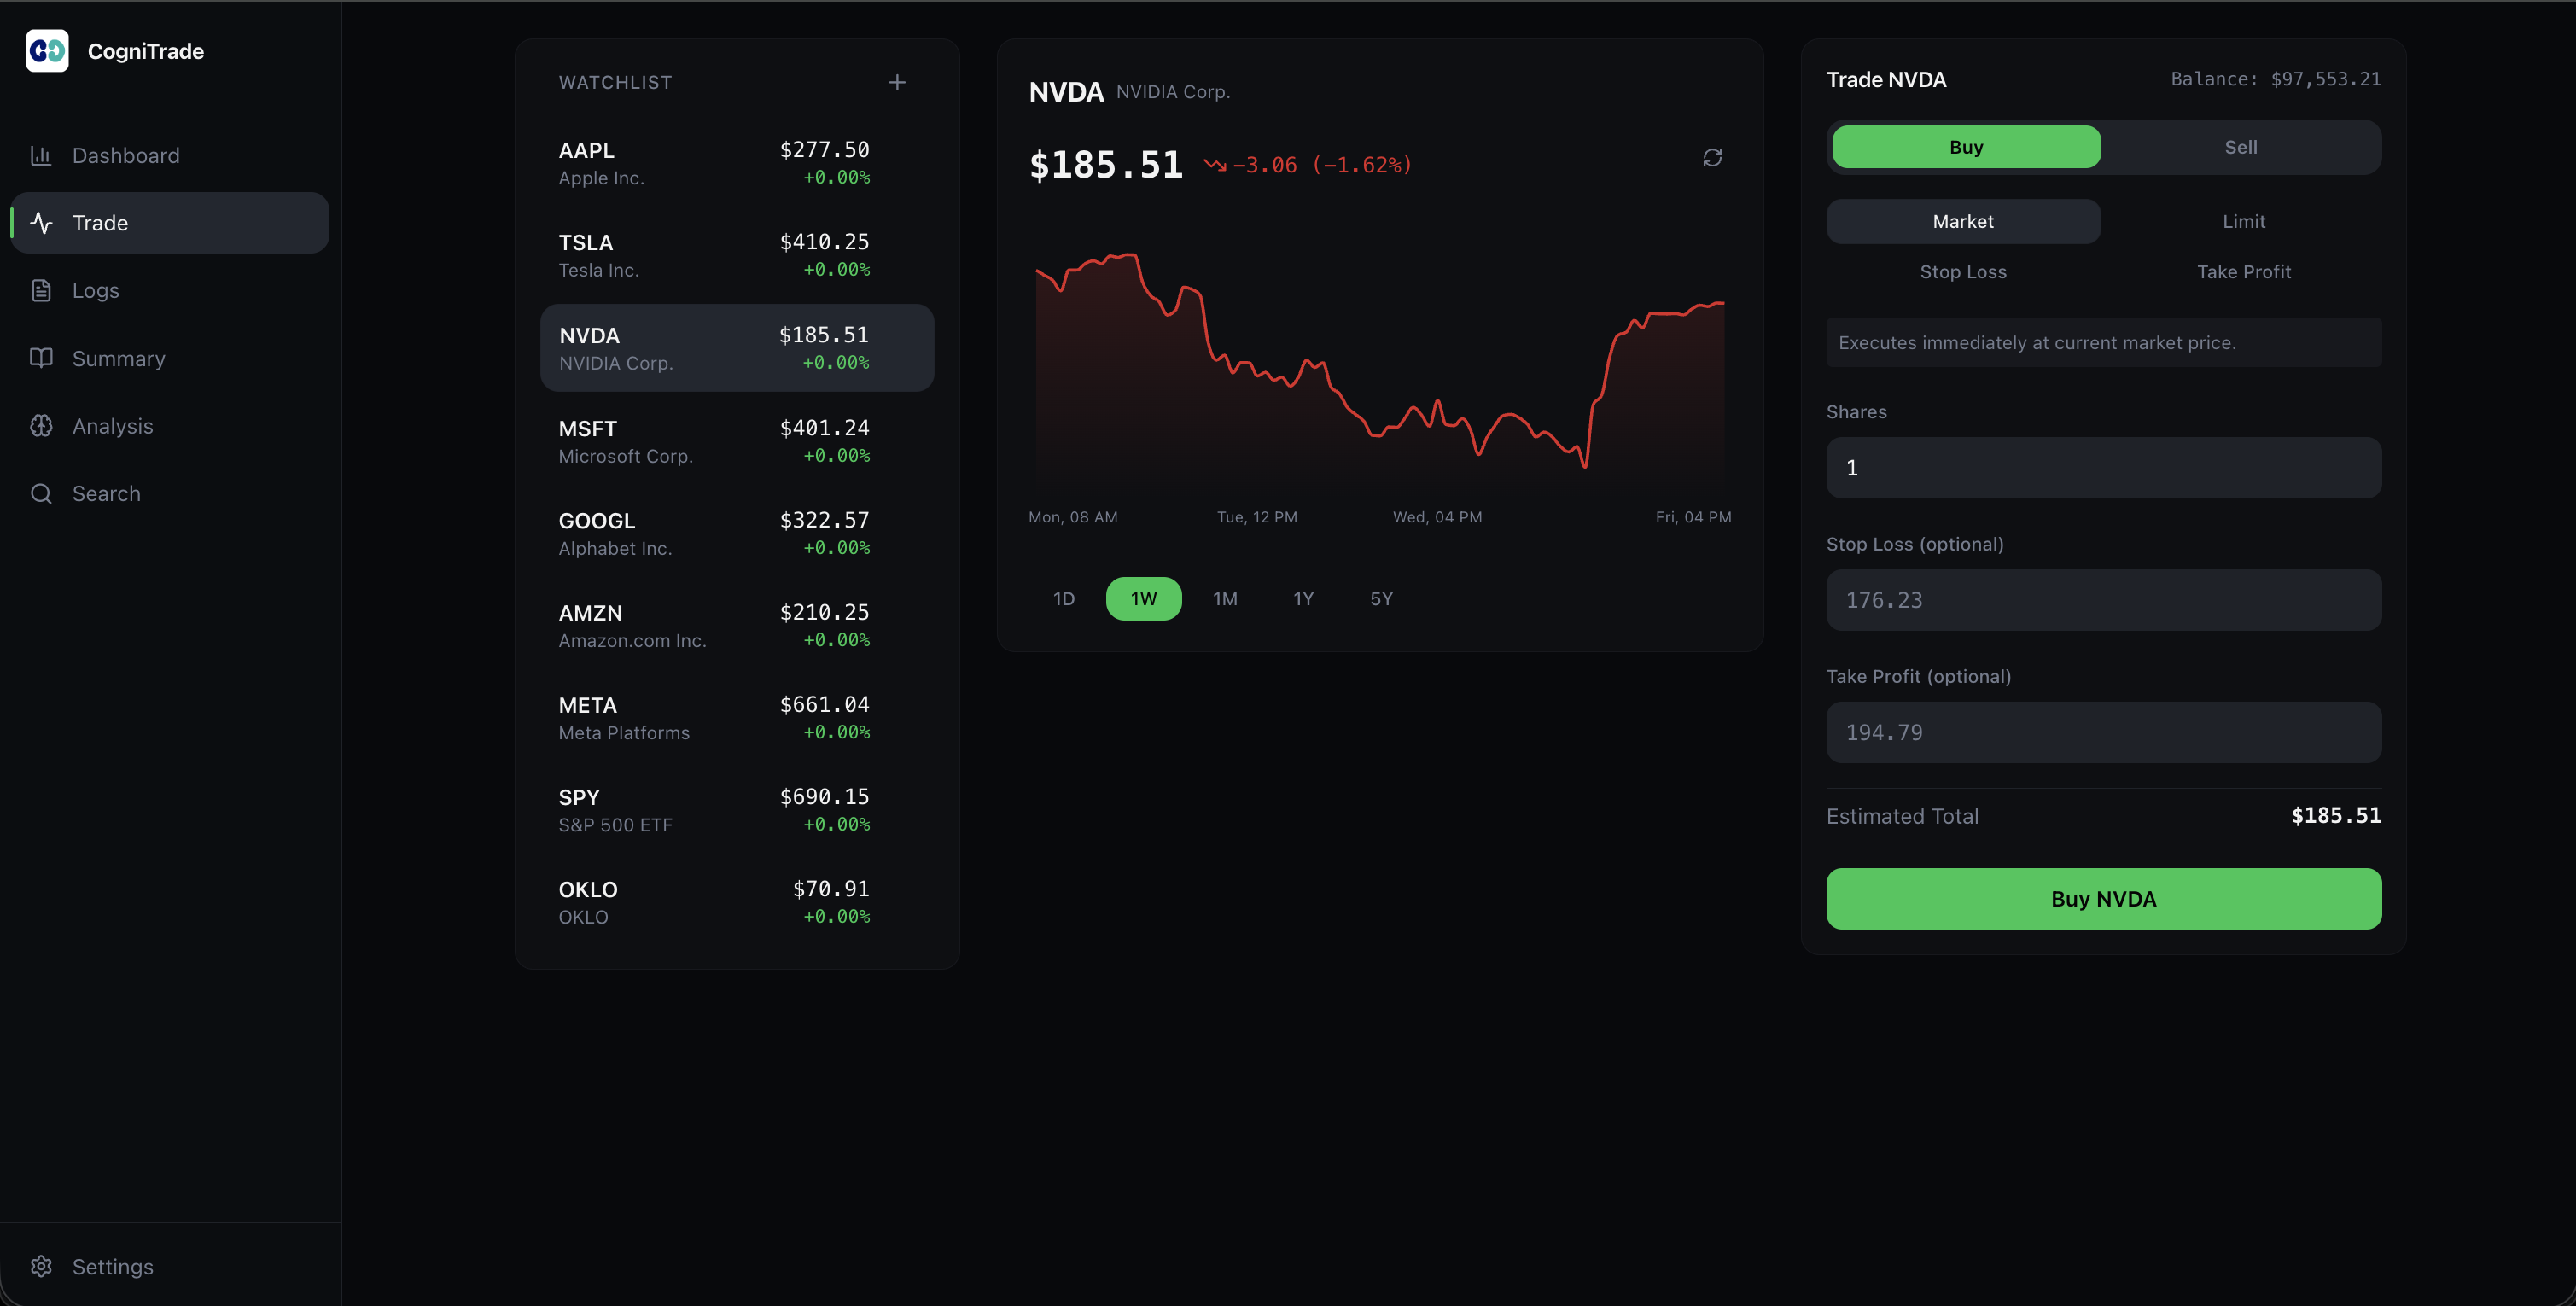Add symbol with watchlist plus icon
The width and height of the screenshot is (2576, 1306).
pyautogui.click(x=897, y=83)
